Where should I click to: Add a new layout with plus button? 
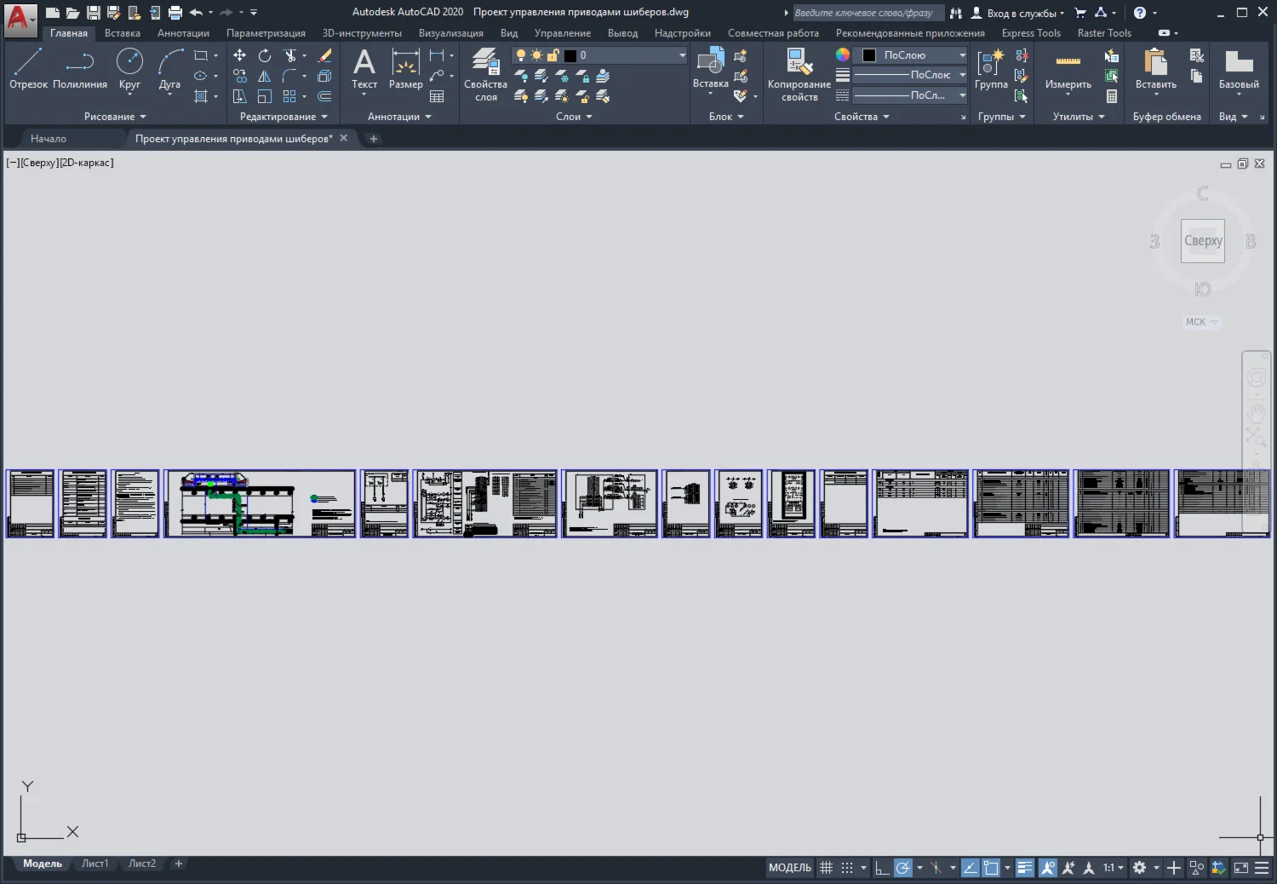pyautogui.click(x=179, y=864)
